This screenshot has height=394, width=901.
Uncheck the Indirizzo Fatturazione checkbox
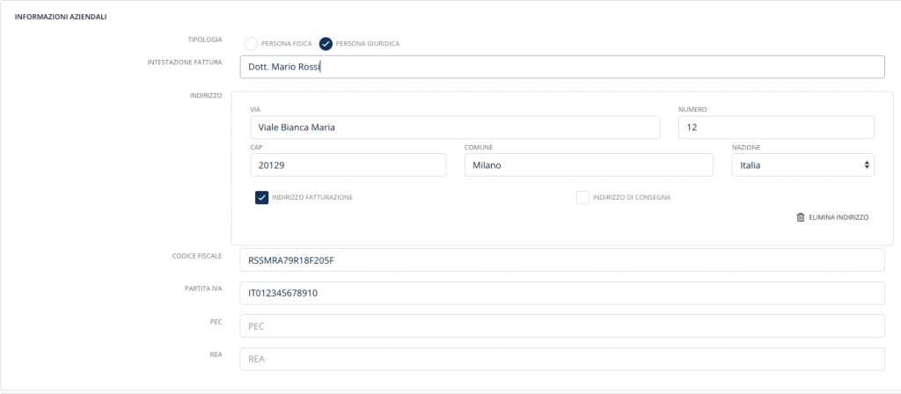point(262,198)
